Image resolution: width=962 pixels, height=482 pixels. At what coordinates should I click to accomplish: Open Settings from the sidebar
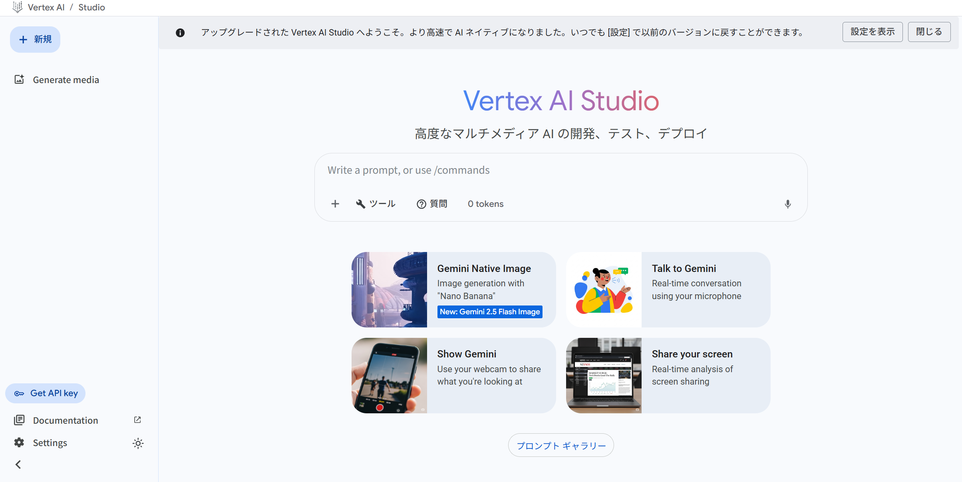(50, 443)
